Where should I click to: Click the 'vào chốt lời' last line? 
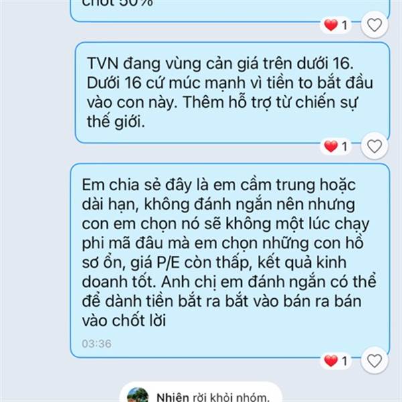pos(123,320)
